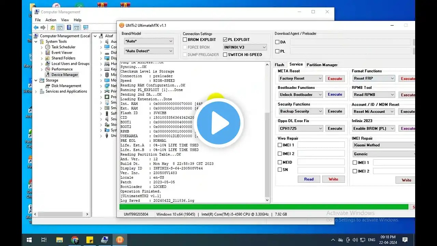
Task: Open the Backup Security dropdown
Action: click(x=300, y=111)
